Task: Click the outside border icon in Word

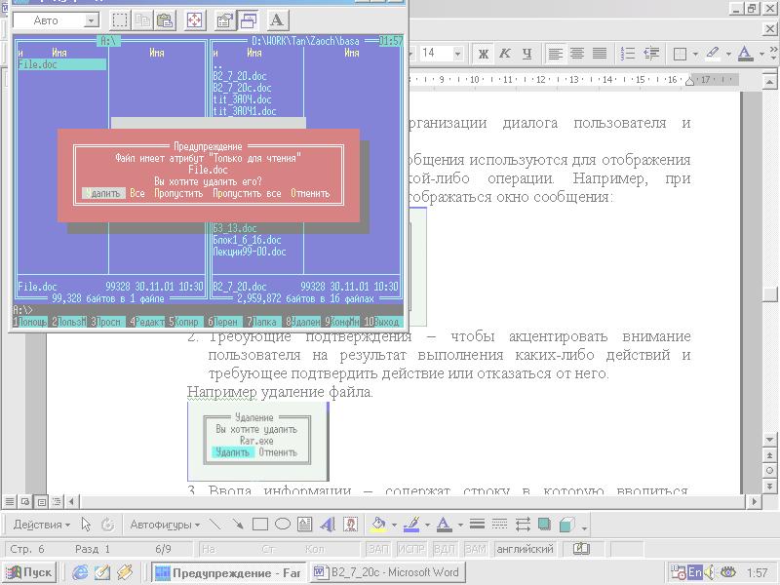Action: coord(680,54)
